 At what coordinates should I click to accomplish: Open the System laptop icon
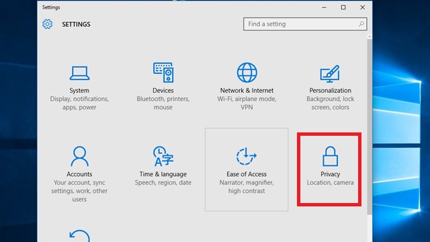[x=79, y=73]
